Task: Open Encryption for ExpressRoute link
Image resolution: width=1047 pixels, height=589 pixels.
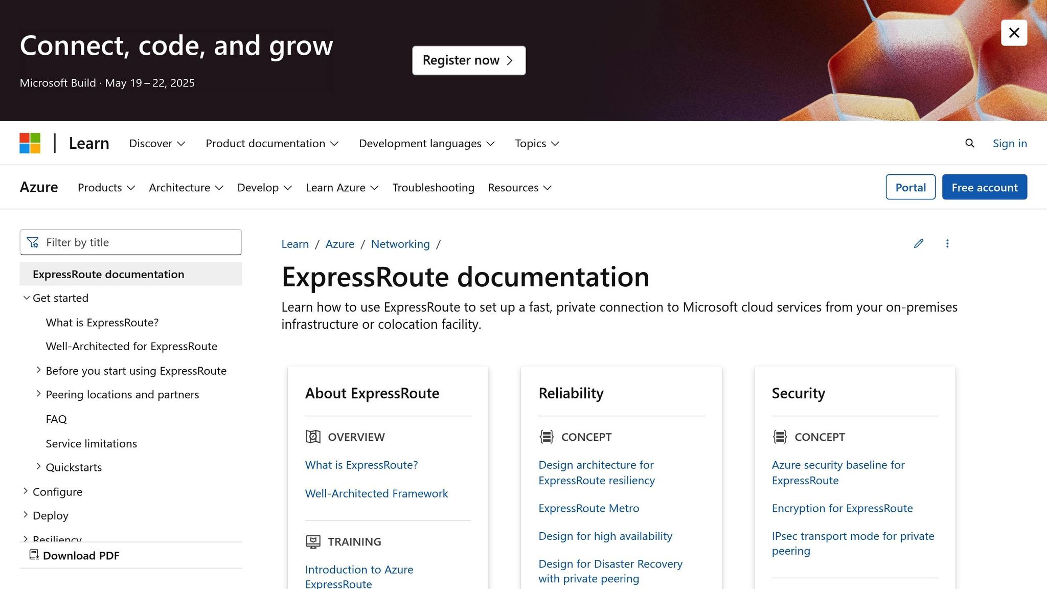Action: click(x=843, y=508)
